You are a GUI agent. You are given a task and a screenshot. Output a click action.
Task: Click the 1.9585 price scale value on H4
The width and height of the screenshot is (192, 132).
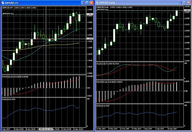coord(90,73)
